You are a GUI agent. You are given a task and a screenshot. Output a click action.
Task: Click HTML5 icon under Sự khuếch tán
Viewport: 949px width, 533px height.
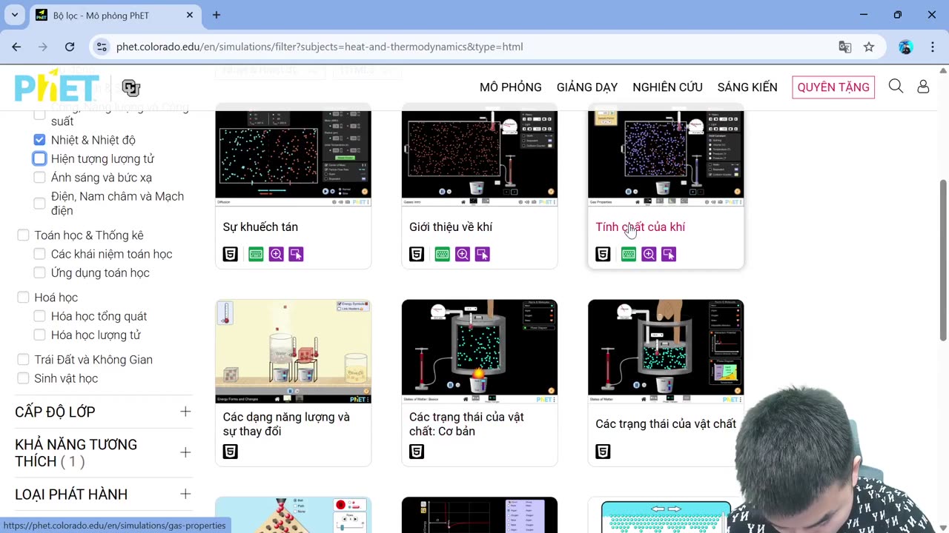[231, 254]
